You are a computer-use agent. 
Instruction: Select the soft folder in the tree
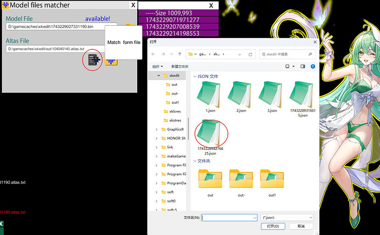(167, 192)
